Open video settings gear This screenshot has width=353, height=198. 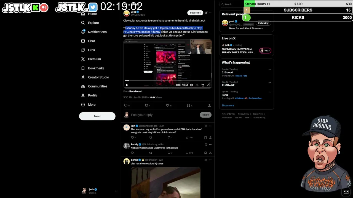pos(197,85)
